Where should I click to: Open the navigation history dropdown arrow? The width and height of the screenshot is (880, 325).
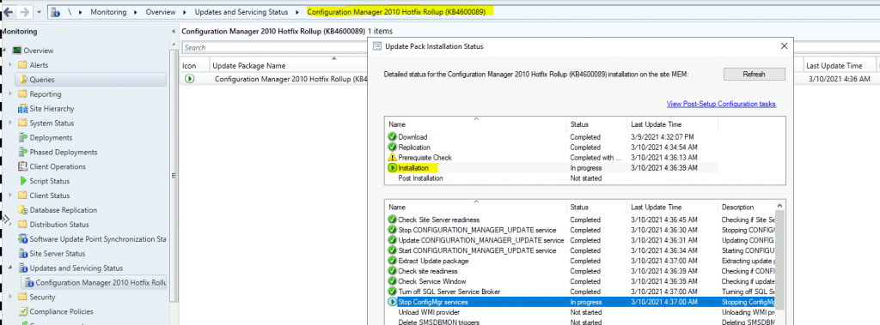tap(39, 12)
